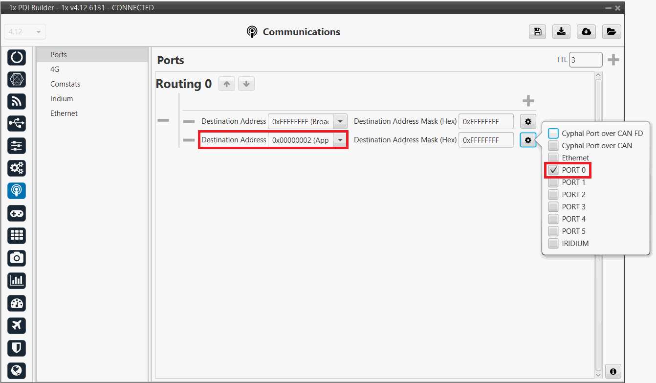Open the folder icon in top toolbar
The image size is (656, 383).
611,32
